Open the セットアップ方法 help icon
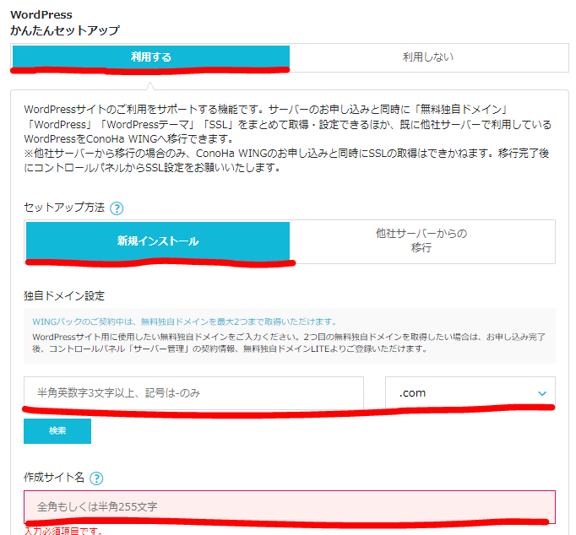 117,208
